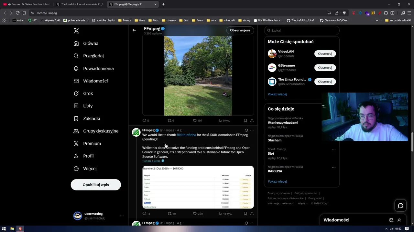
Task: Bookmark the $100k donation post
Action: coord(245,214)
